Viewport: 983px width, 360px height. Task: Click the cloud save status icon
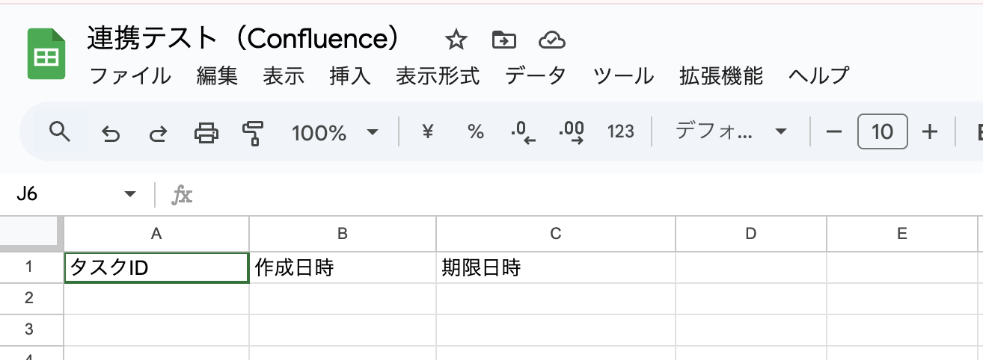(x=551, y=40)
